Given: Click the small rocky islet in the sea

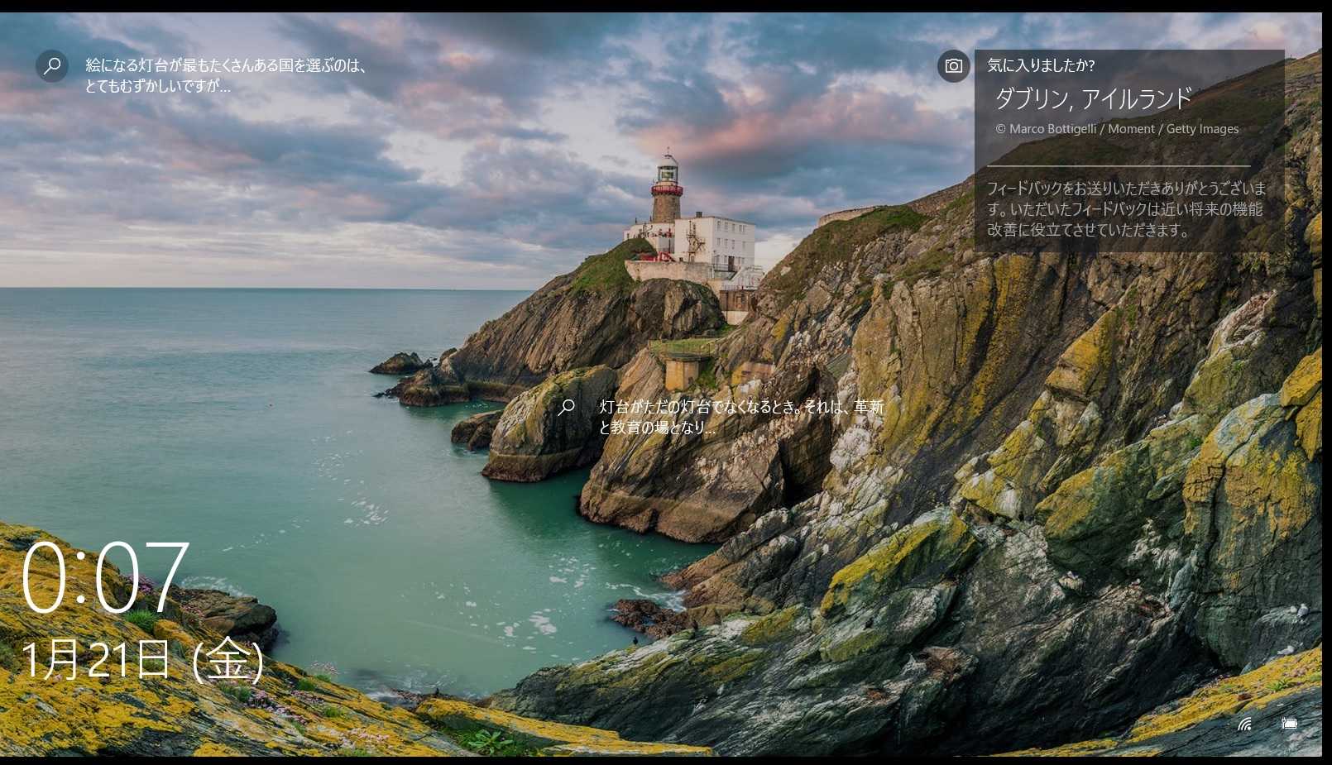Looking at the screenshot, I should coord(400,364).
